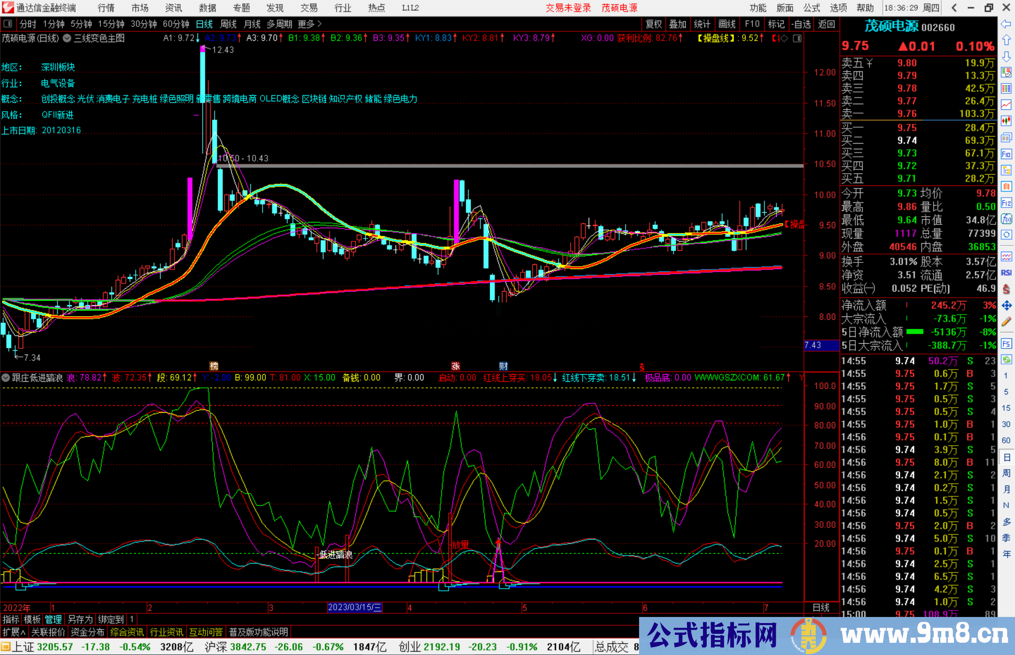Open the intraday line chart icon

tap(1006, 105)
